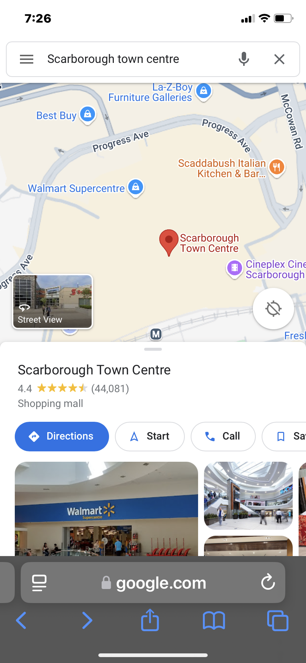The width and height of the screenshot is (306, 663).
Task: Open Safari share sheet icon
Action: 150,620
